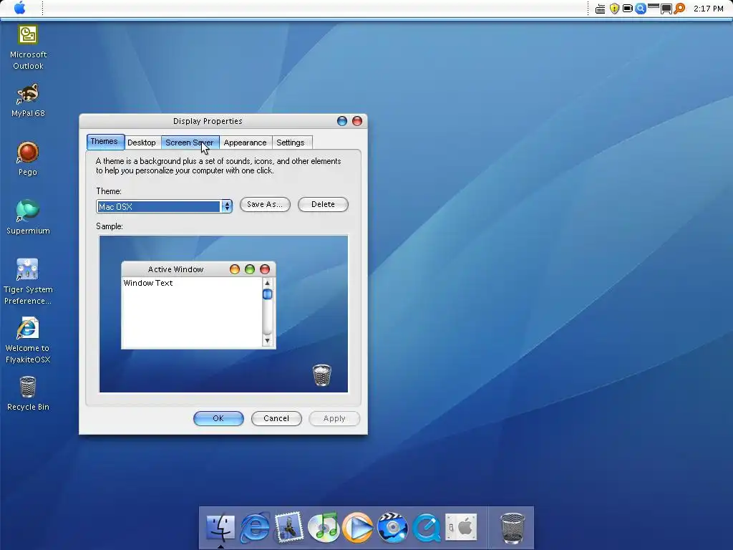Click the orange magnifying glass tray icon
This screenshot has width=733, height=550.
click(679, 9)
